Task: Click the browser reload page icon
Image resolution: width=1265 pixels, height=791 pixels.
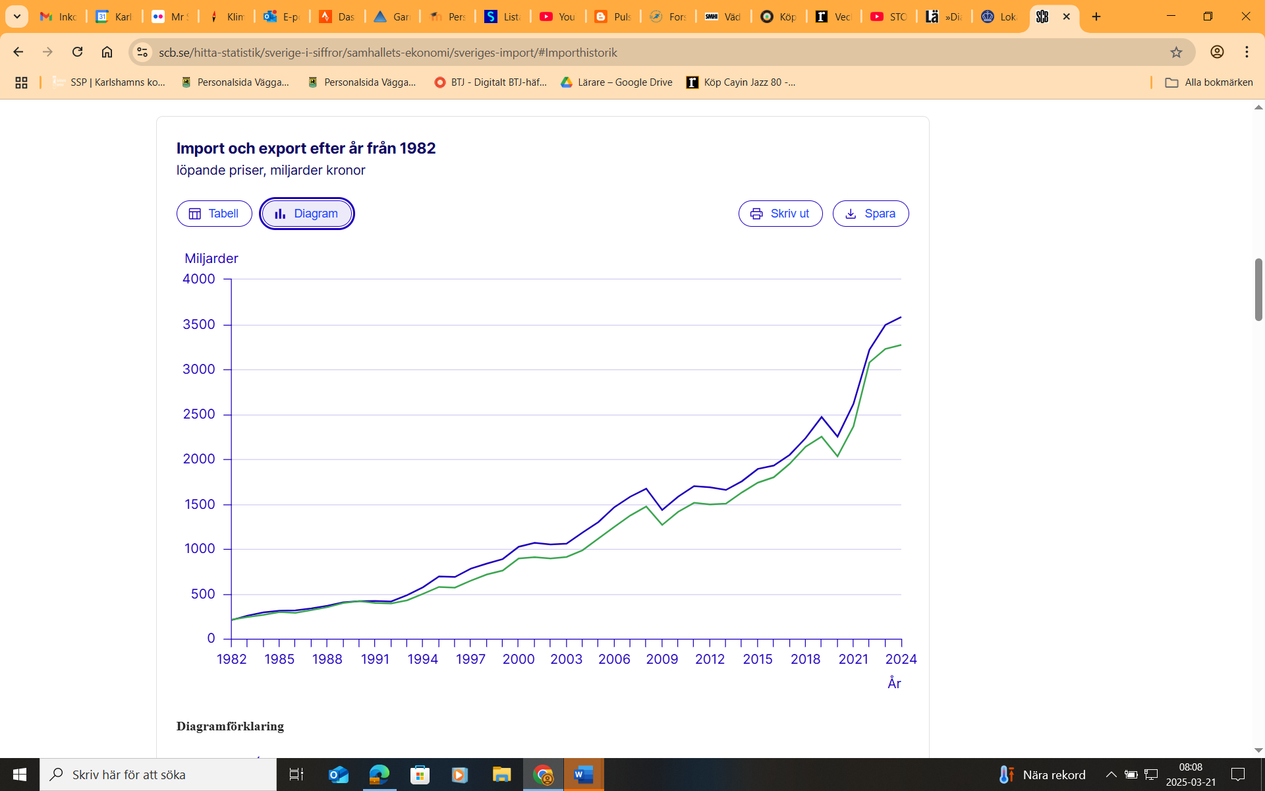Action: pyautogui.click(x=77, y=52)
